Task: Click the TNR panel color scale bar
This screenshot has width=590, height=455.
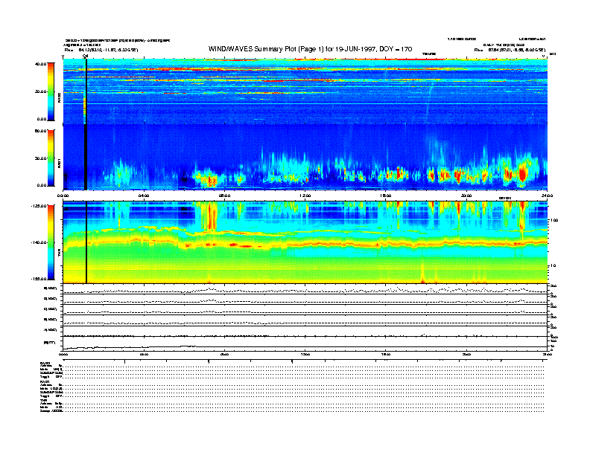Action: point(51,242)
